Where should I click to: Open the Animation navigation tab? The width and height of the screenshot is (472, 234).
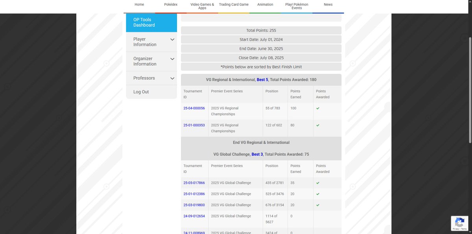point(265,5)
